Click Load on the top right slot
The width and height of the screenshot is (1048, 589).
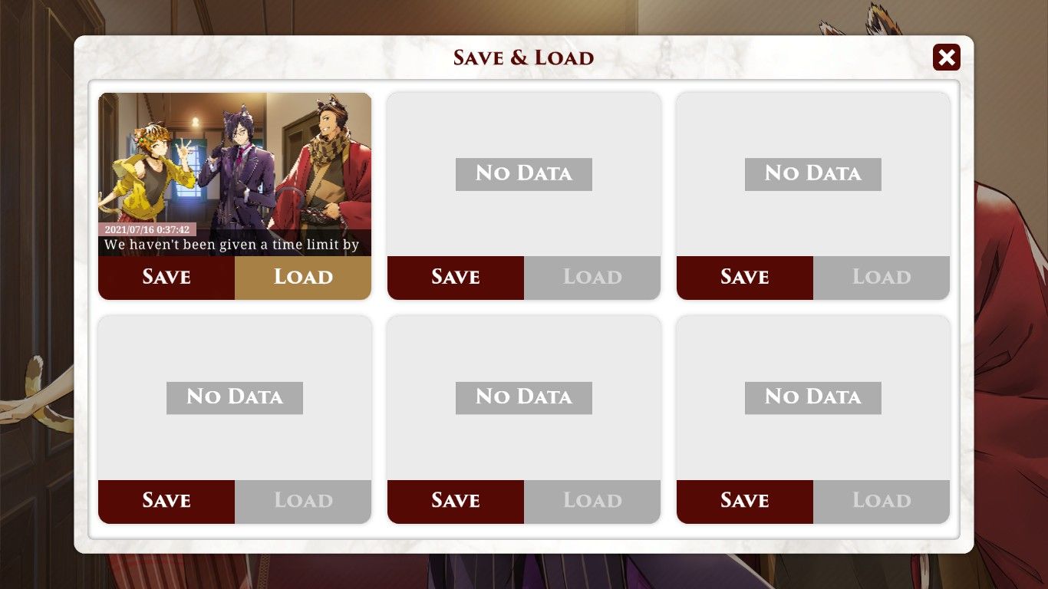click(x=882, y=278)
